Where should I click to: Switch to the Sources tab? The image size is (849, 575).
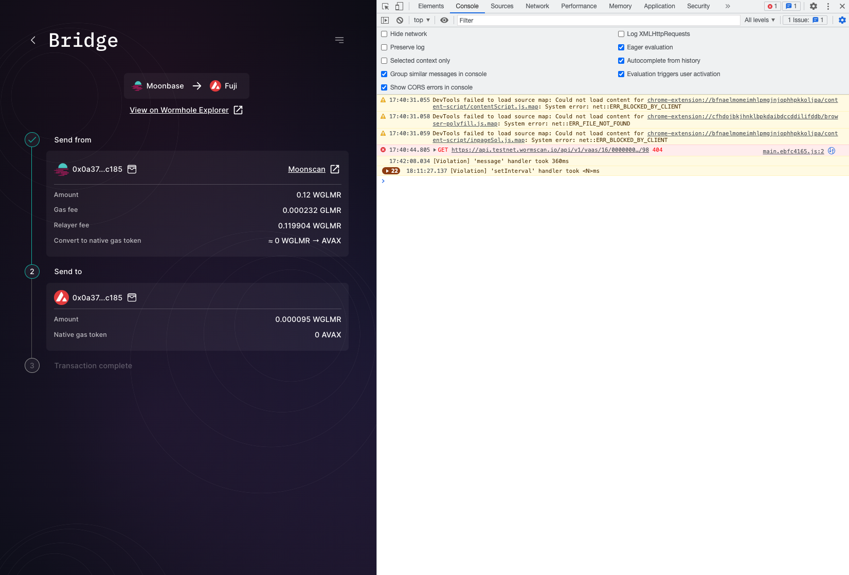501,6
